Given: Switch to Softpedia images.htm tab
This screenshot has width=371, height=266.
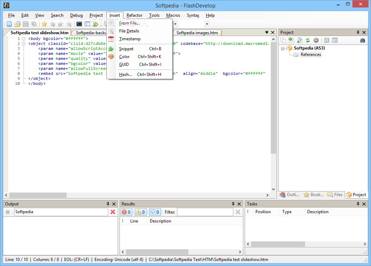Looking at the screenshot, I should coord(197,33).
